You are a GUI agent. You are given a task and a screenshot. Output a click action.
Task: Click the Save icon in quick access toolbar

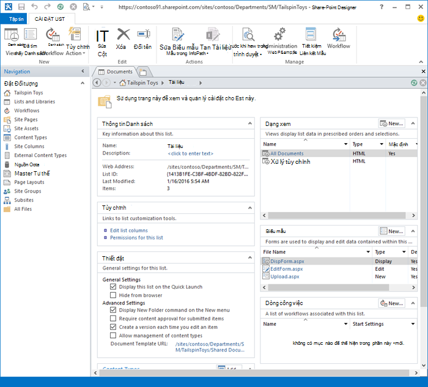coord(21,7)
